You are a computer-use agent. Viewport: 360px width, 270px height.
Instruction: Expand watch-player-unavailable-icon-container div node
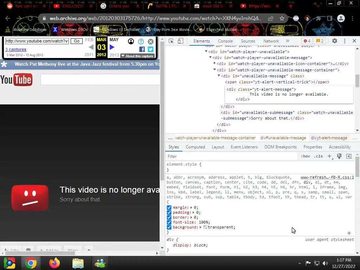coord(215,63)
